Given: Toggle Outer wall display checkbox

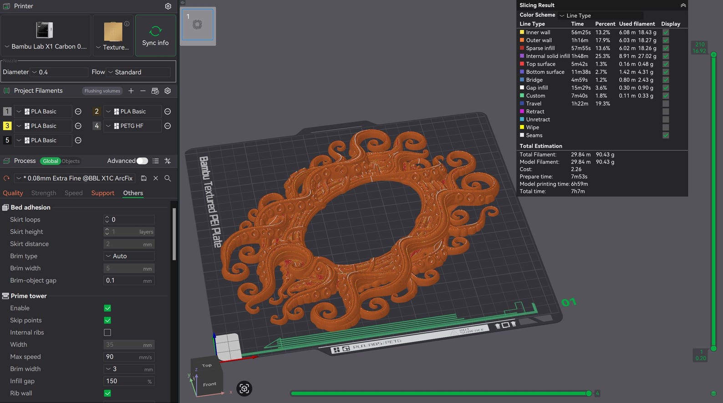Looking at the screenshot, I should coord(666,40).
